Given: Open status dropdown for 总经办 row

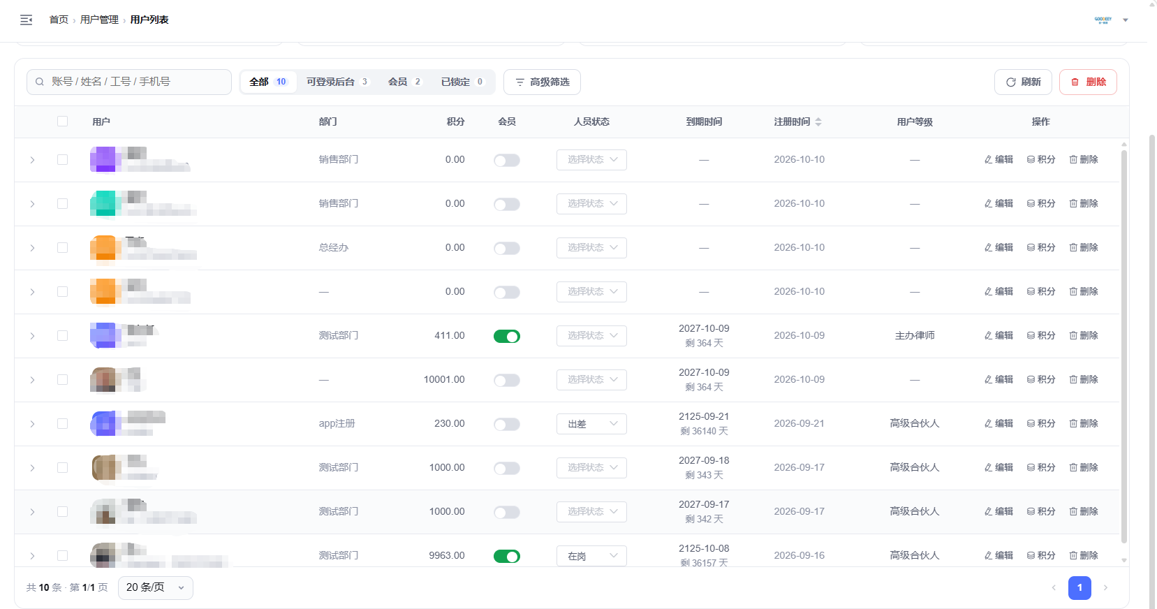Looking at the screenshot, I should (x=591, y=248).
